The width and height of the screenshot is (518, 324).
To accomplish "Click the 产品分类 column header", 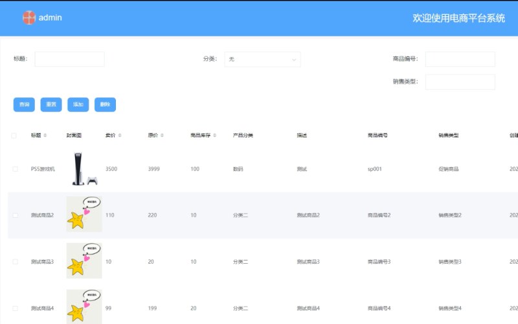I will click(x=243, y=135).
